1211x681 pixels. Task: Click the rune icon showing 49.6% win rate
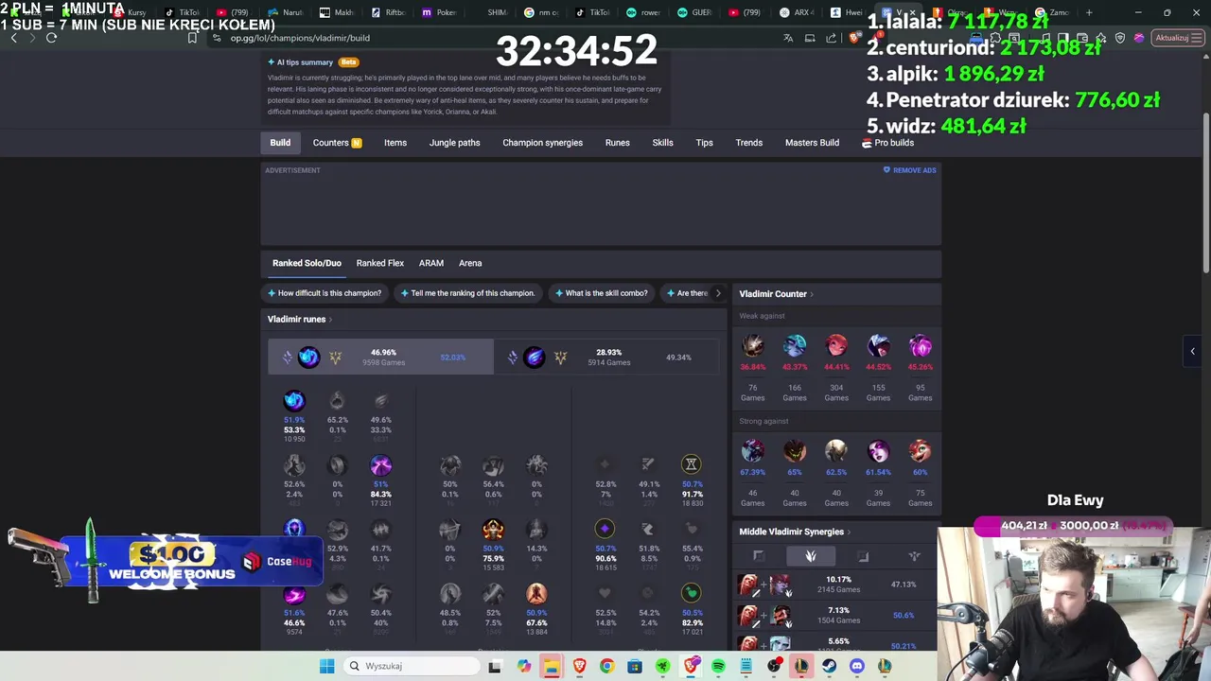coord(381,400)
